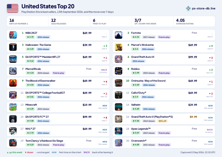Viewport: 222px width, 157px height.
Task: Click Onimusha: Way of the Sword thumbnail
Action: [x=119, y=83]
